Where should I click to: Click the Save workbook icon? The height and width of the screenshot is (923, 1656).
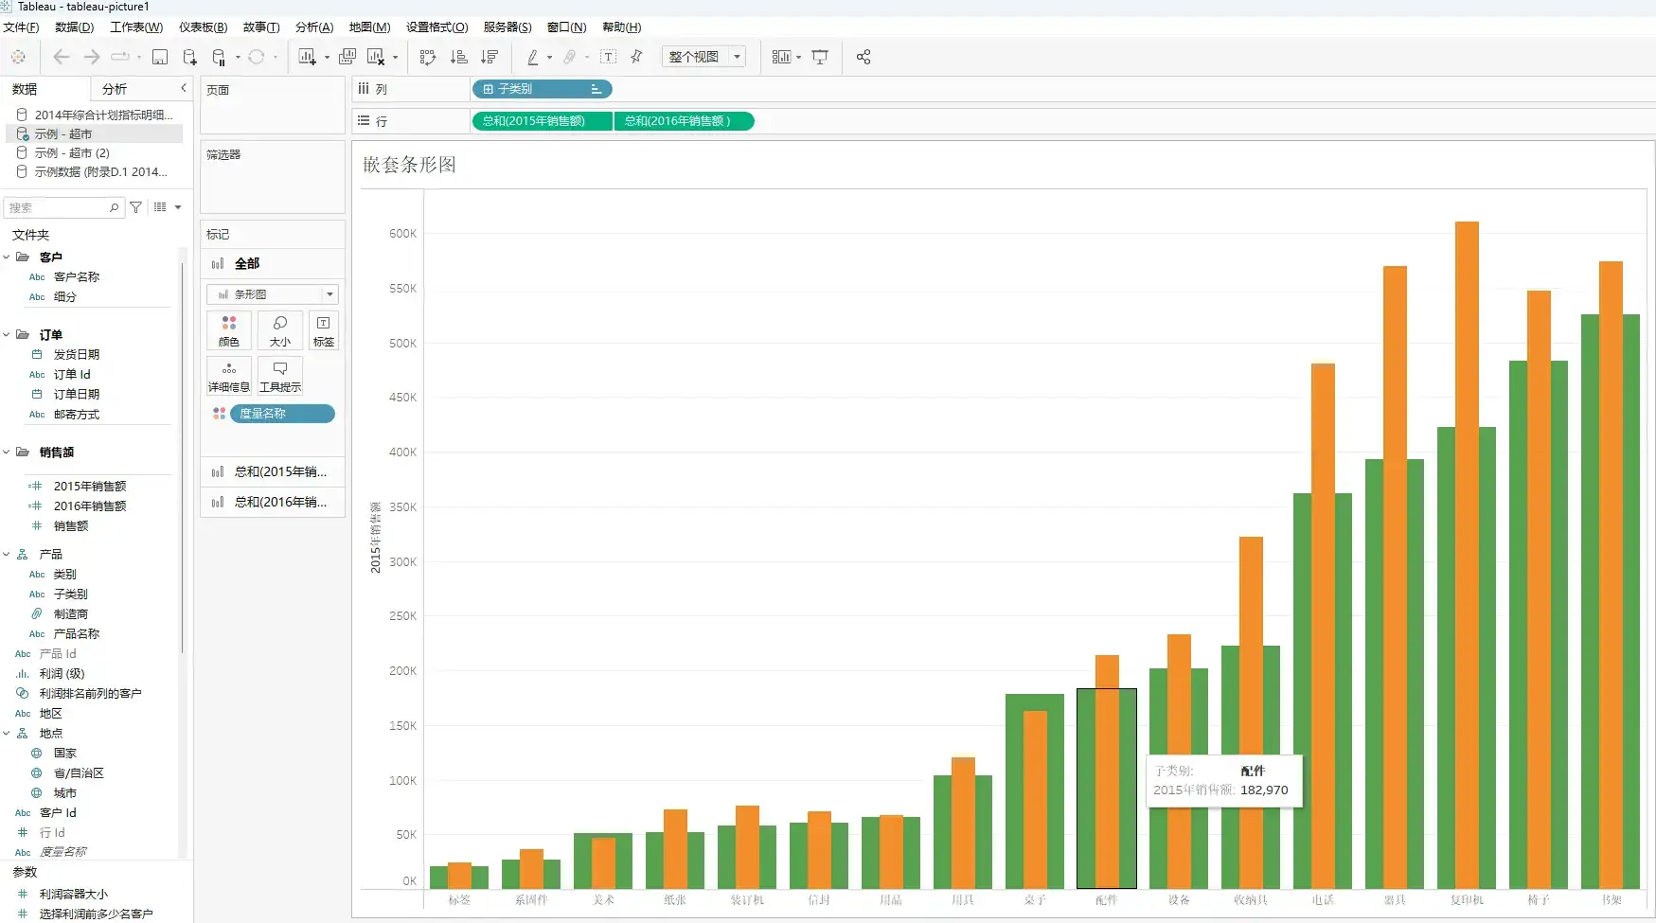[160, 58]
